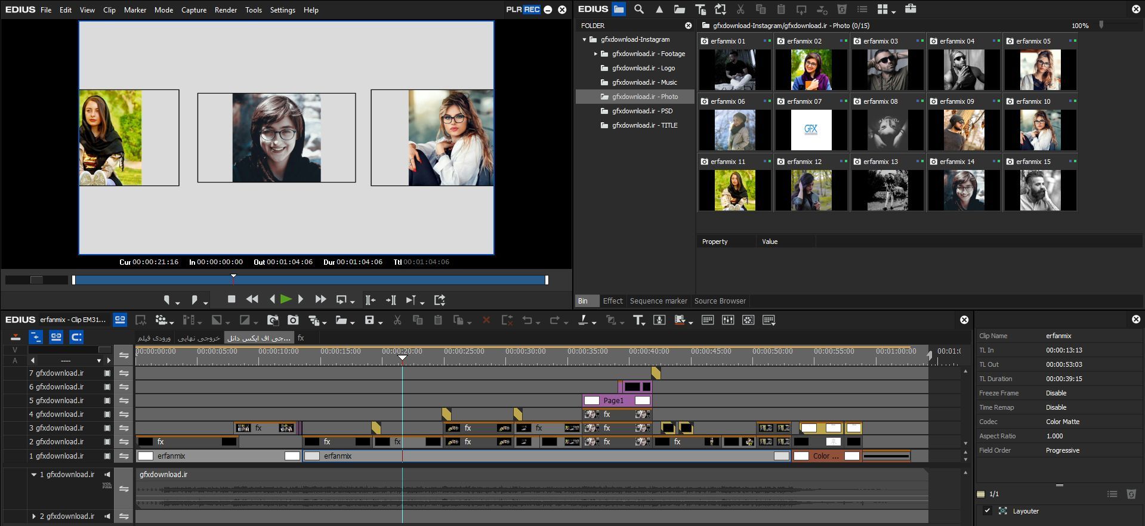Click the Create Title (T) icon in timeline toolbar
Viewport: 1145px width, 526px height.
(x=638, y=320)
